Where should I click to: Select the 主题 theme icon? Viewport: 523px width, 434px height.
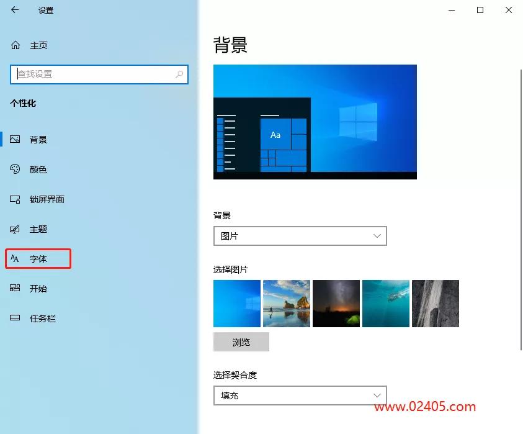click(x=15, y=229)
